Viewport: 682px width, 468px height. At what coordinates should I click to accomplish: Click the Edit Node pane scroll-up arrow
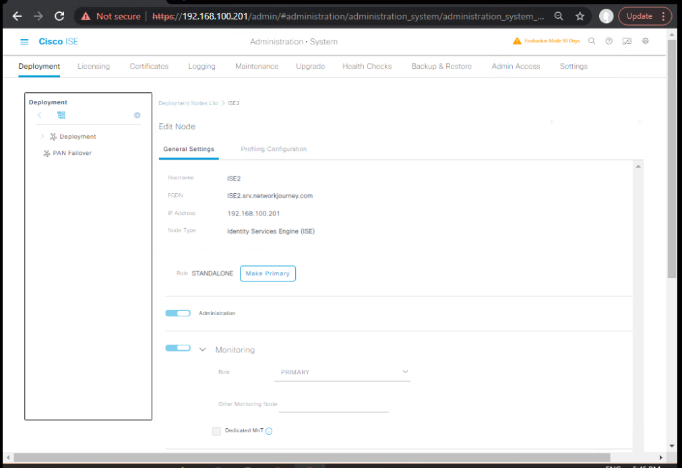638,166
